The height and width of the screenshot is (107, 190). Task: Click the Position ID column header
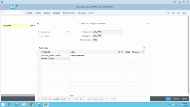pos(55,52)
